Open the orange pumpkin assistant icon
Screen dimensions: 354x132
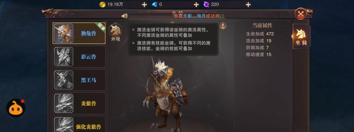click(15, 108)
